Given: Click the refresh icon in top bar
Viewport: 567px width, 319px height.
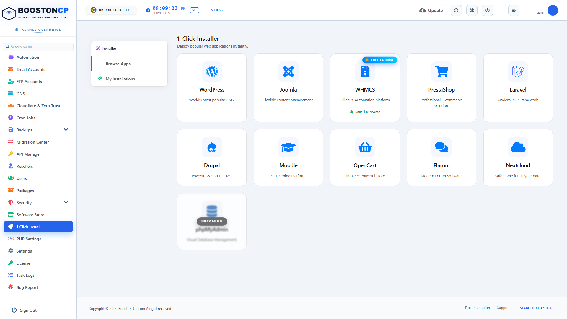Looking at the screenshot, I should pos(456,10).
